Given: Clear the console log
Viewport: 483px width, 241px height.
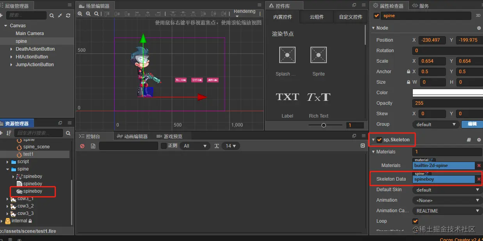Looking at the screenshot, I should (82, 146).
